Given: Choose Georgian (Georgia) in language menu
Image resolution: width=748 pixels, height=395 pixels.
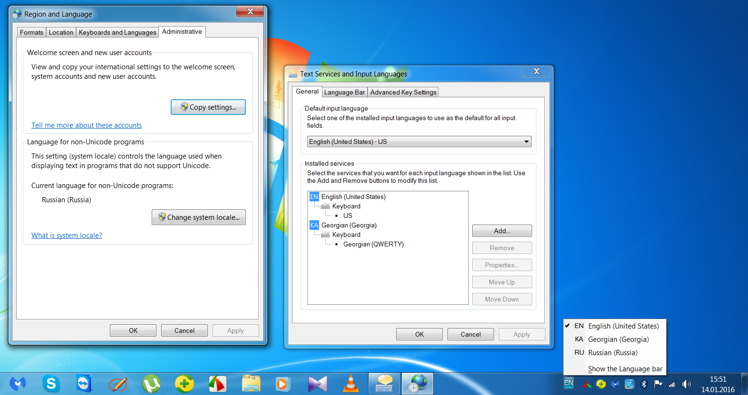Looking at the screenshot, I should (x=615, y=339).
